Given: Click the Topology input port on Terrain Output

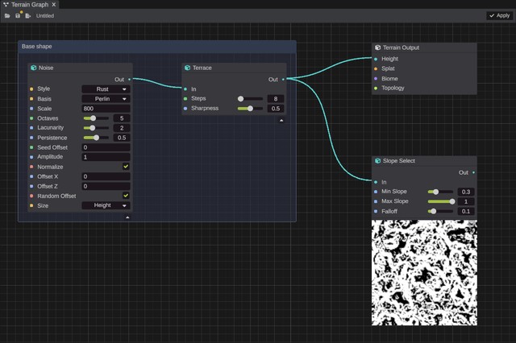Looking at the screenshot, I should (376, 88).
